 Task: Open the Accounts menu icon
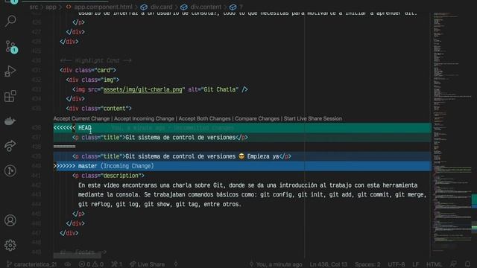pos(10,220)
